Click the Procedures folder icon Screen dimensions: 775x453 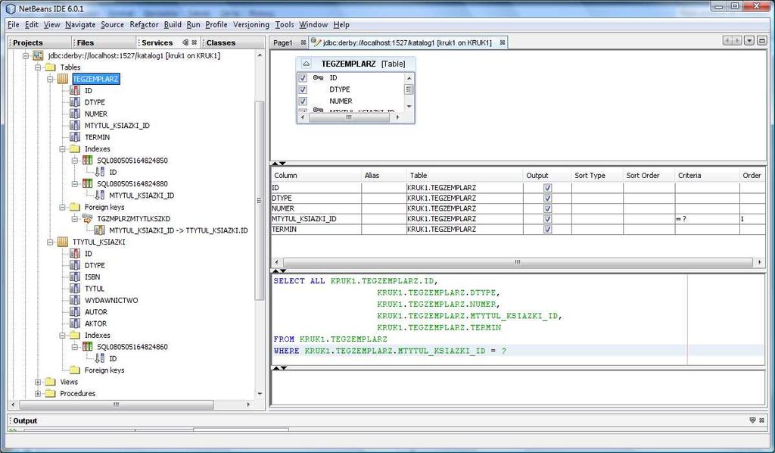(x=50, y=394)
